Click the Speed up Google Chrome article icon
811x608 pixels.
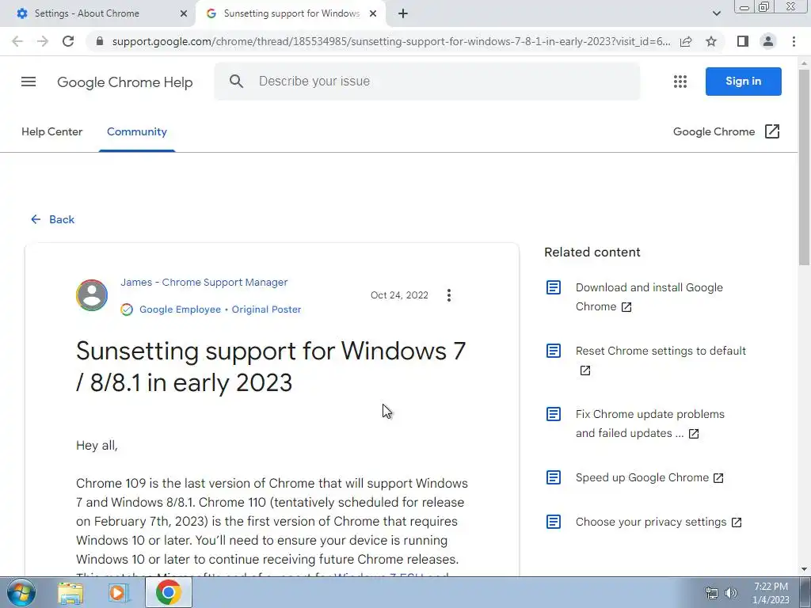tap(554, 477)
